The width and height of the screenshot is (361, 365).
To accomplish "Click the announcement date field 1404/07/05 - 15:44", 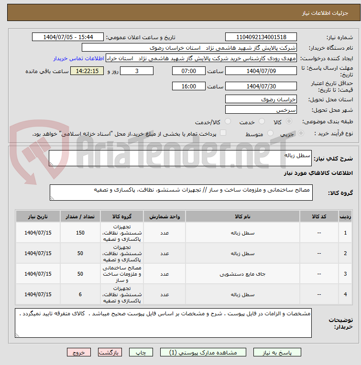I will (68, 37).
